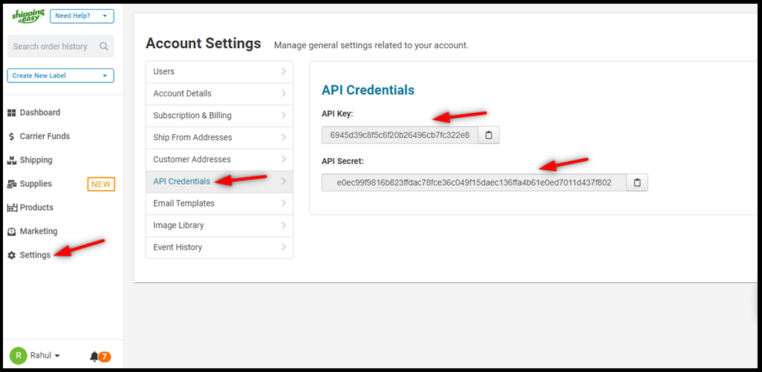The height and width of the screenshot is (372, 762).
Task: Select Customer Addresses tab
Action: coord(220,160)
